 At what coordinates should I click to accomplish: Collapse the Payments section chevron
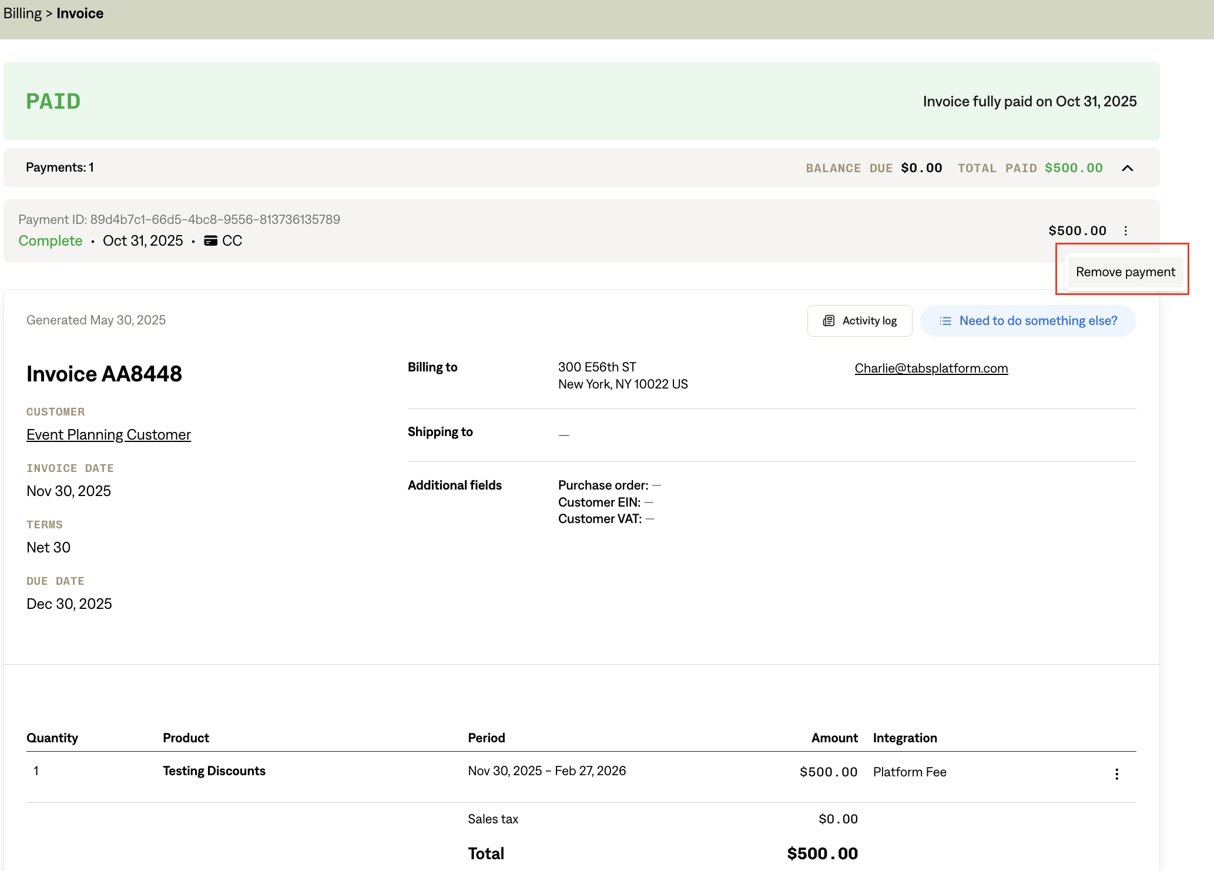click(x=1127, y=168)
